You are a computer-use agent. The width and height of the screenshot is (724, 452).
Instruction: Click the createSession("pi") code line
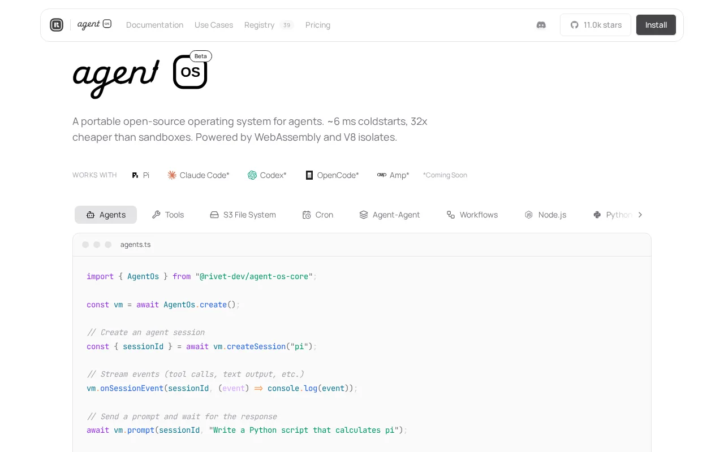tap(202, 346)
